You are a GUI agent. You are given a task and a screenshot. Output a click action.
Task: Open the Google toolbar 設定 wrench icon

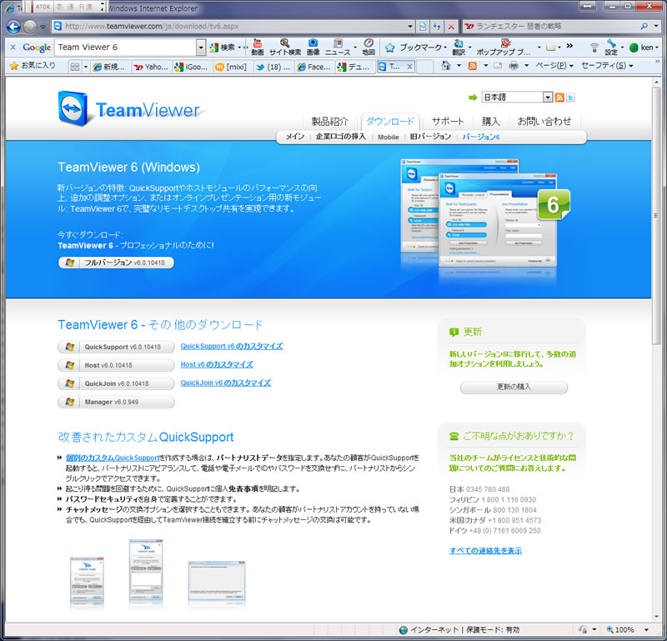coord(611,47)
